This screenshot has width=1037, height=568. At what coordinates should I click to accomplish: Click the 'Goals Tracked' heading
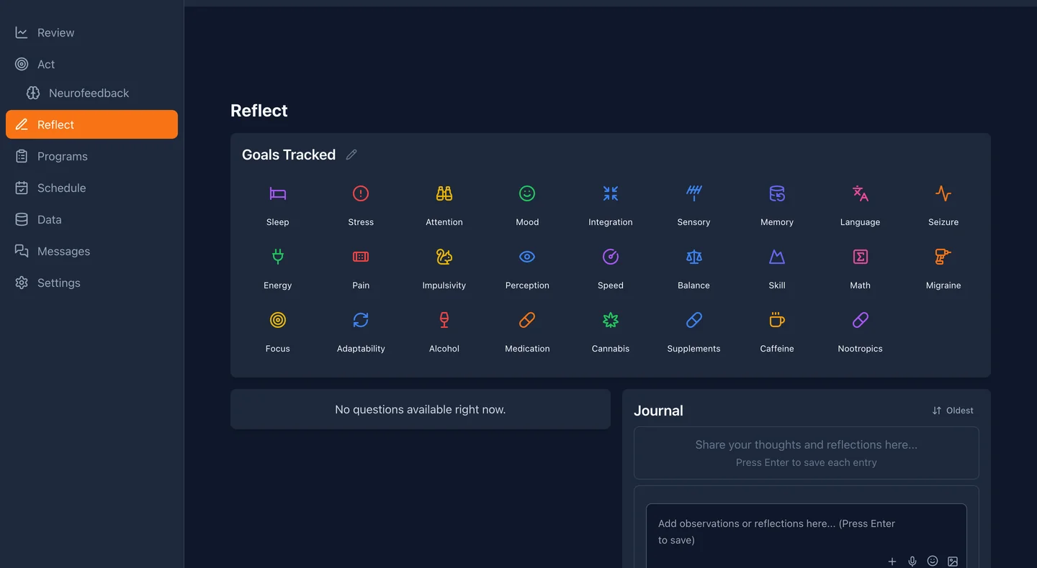[289, 155]
